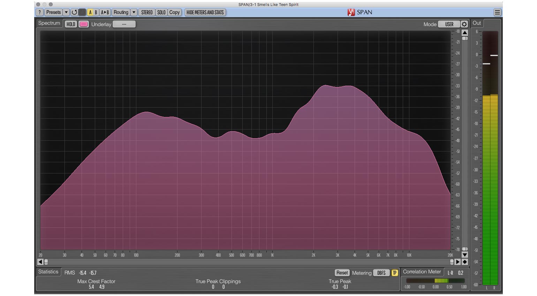This screenshot has width=537, height=296.
Task: Click the question mark help icon
Action: (x=40, y=12)
